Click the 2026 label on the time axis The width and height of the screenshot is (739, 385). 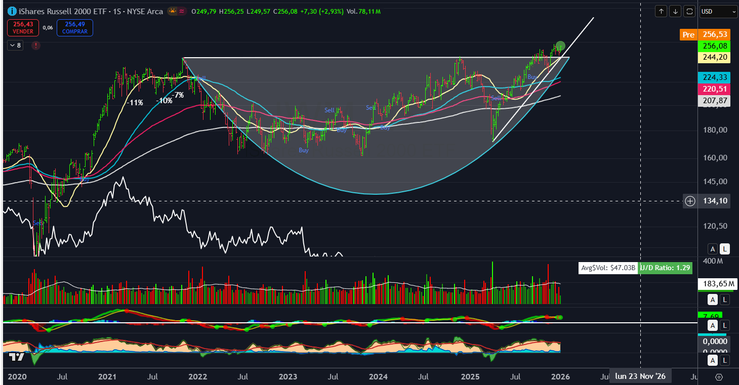pyautogui.click(x=560, y=376)
